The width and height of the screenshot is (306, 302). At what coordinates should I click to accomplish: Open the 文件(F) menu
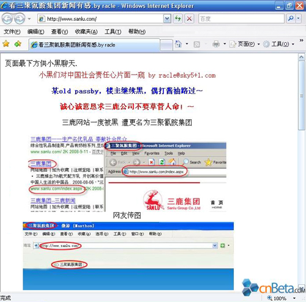point(12,32)
